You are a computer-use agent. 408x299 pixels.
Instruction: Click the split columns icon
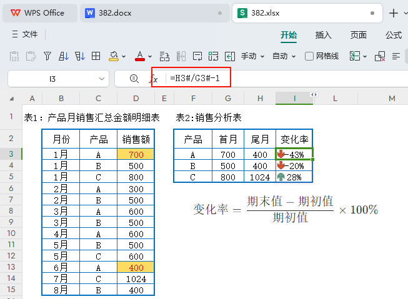181,56
